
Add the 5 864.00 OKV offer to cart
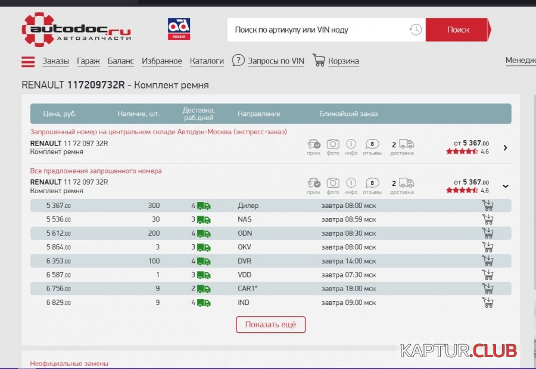click(x=488, y=247)
